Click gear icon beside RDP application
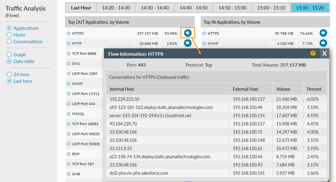The width and height of the screenshot is (336, 182). (x=69, y=154)
